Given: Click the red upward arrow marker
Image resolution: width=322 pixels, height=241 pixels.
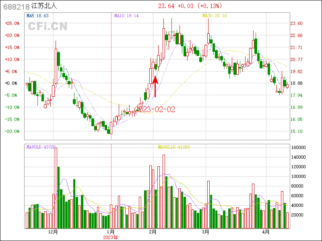Looking at the screenshot, I should point(155,86).
